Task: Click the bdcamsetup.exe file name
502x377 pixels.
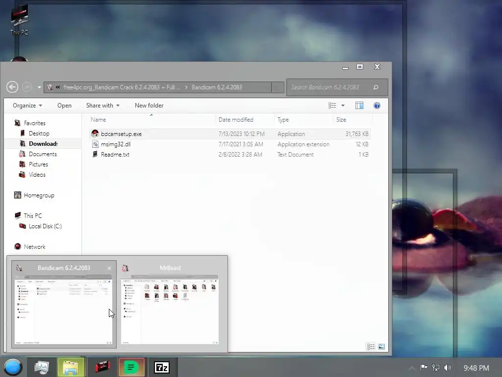Action: pyautogui.click(x=122, y=134)
